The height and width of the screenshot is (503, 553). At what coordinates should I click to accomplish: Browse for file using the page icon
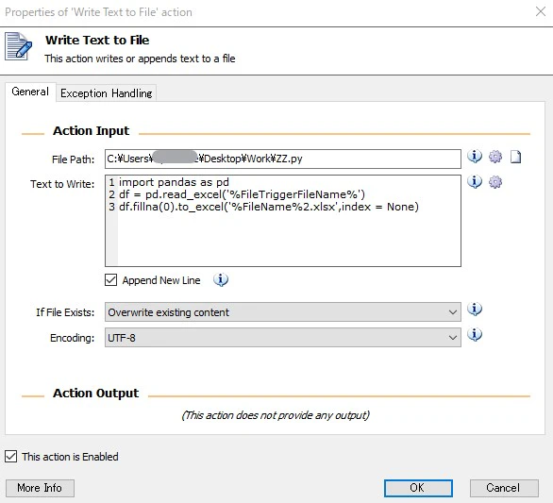click(x=515, y=157)
